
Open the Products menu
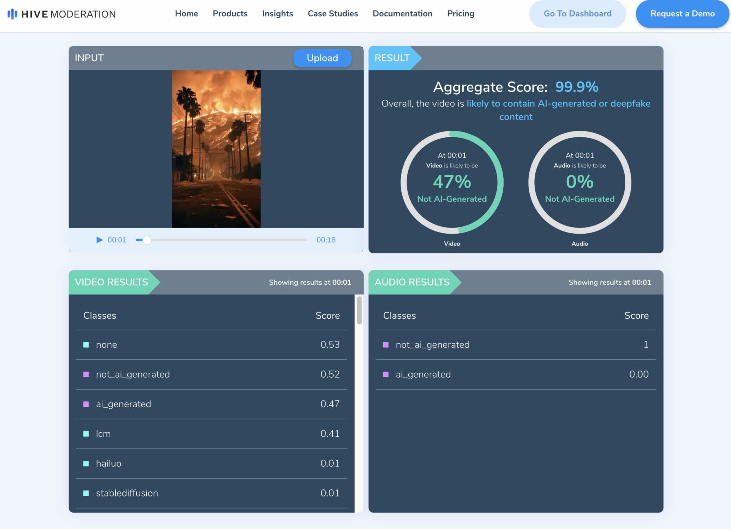click(x=230, y=14)
